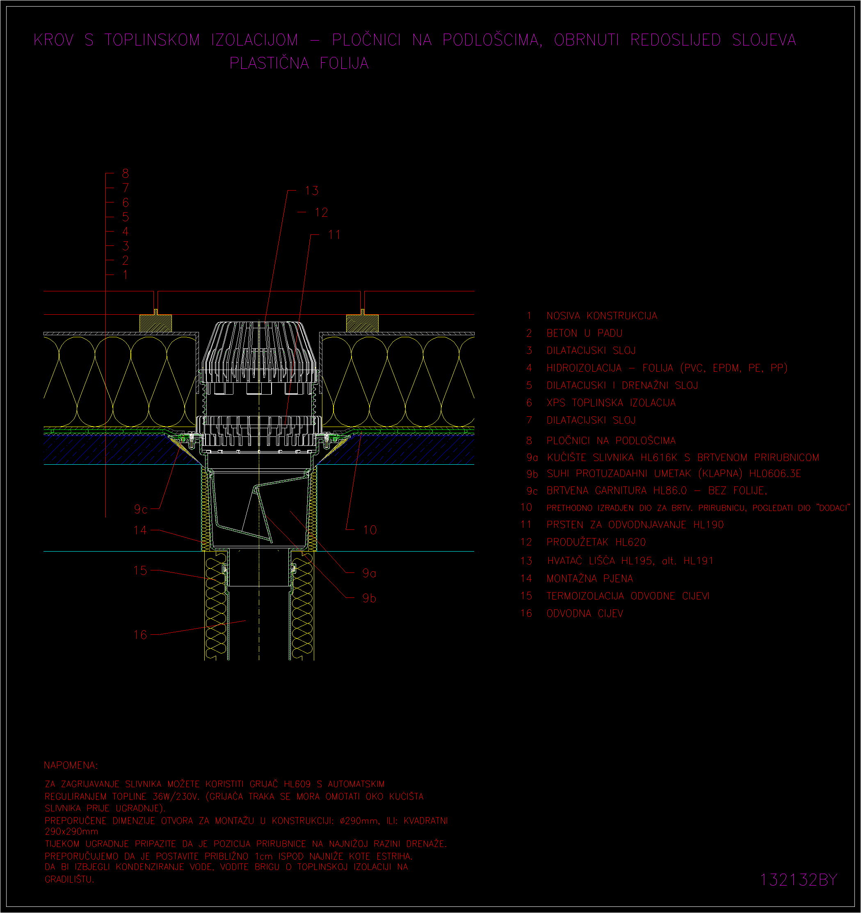Select layer number 1 on the layer scale
This screenshot has height=913, width=861.
coord(125,275)
